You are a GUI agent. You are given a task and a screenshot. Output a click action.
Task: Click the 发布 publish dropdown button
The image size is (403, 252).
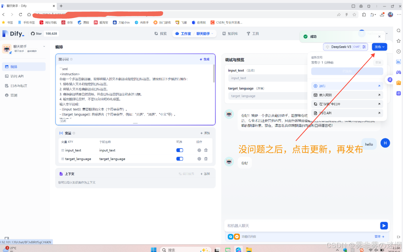379,47
